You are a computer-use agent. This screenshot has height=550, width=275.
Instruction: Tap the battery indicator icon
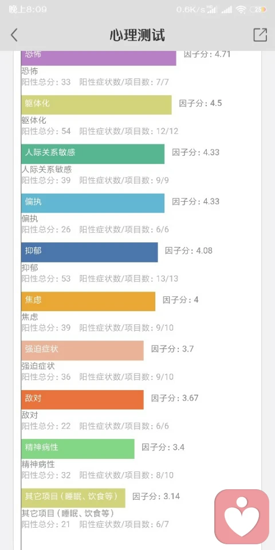[258, 10]
